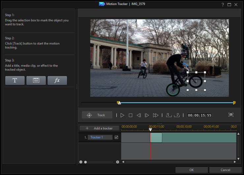244x175 pixels.
Task: Step to next frame
Action: pos(147,115)
